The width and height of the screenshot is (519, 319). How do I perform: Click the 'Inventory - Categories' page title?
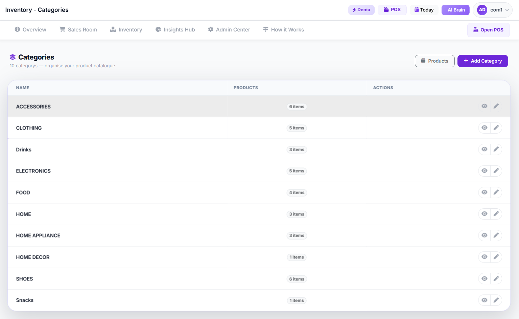37,10
